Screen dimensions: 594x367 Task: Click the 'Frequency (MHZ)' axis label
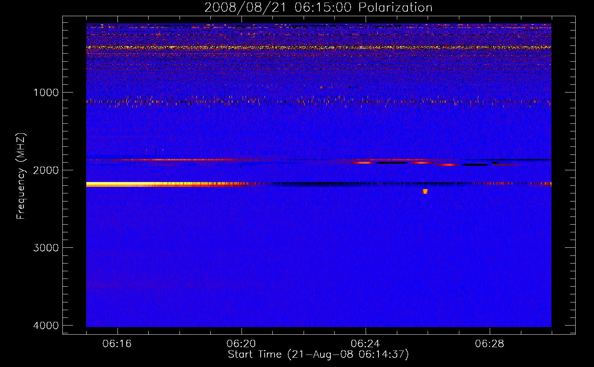point(21,176)
